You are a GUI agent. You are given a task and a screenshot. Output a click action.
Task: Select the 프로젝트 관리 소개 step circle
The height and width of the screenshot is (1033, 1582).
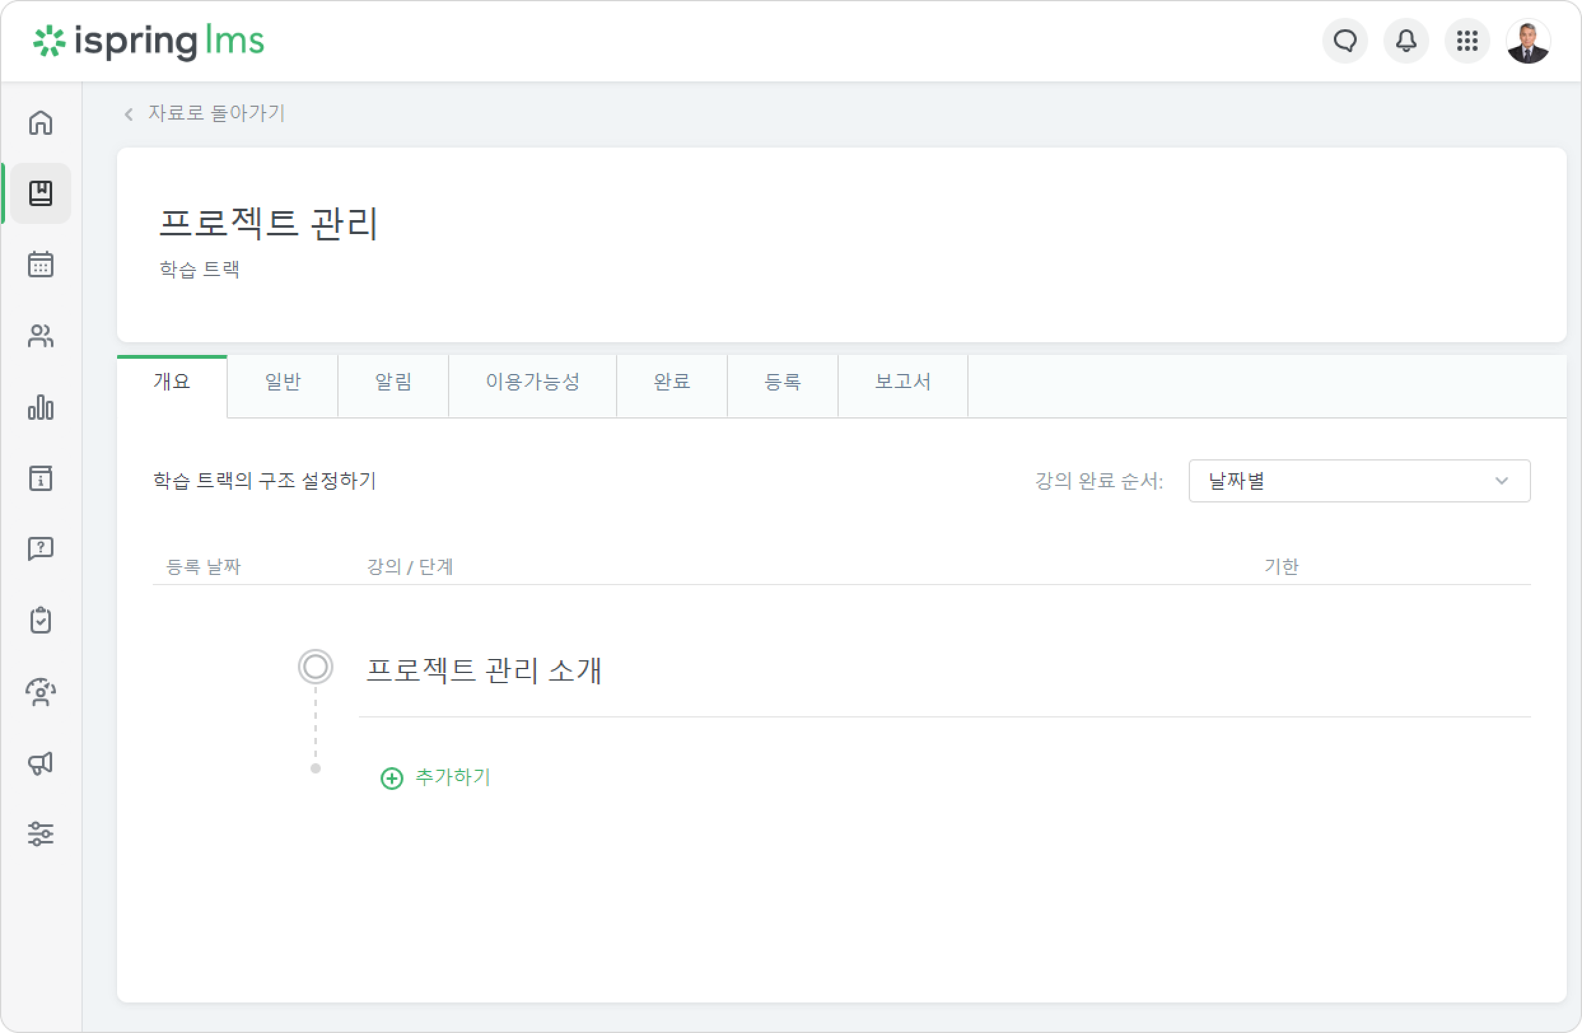coord(316,667)
